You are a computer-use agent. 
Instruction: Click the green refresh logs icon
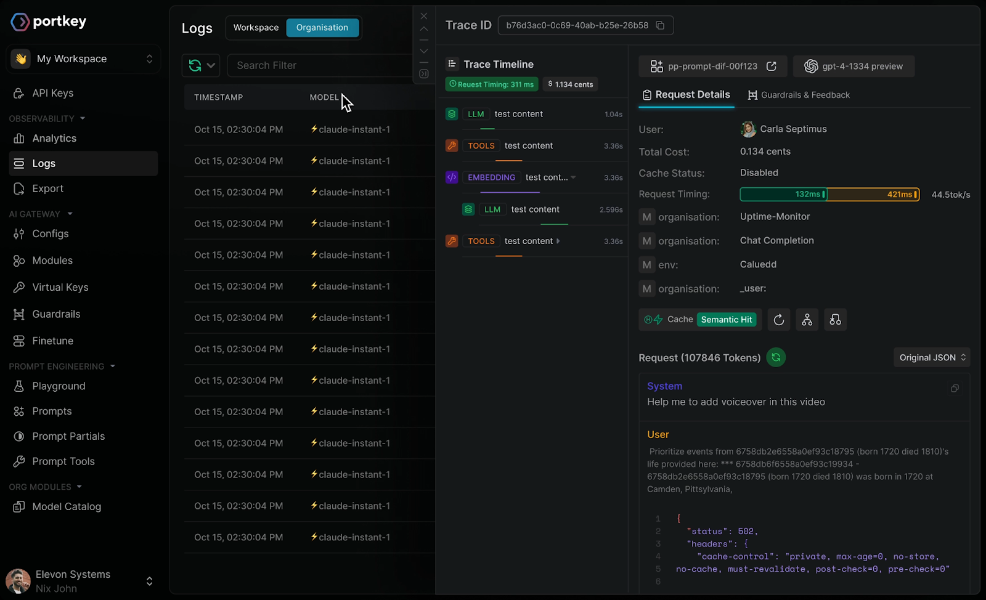(195, 65)
